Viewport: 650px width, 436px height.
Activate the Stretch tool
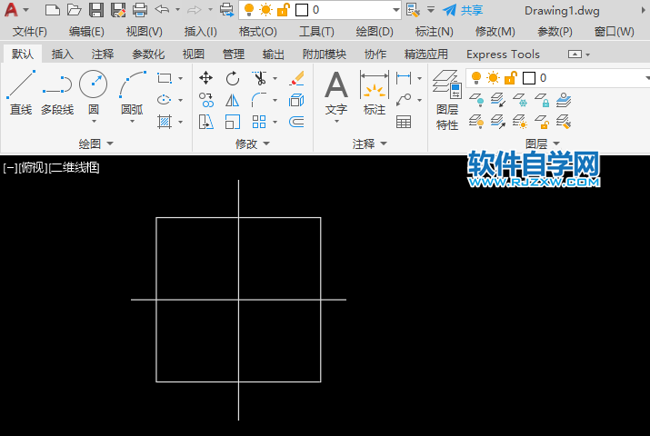click(x=206, y=122)
